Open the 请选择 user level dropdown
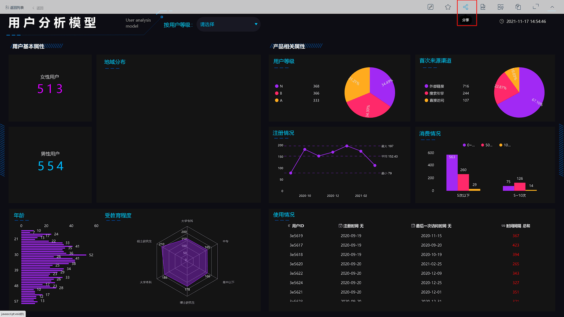Viewport: 564px width, 317px height. coord(228,24)
